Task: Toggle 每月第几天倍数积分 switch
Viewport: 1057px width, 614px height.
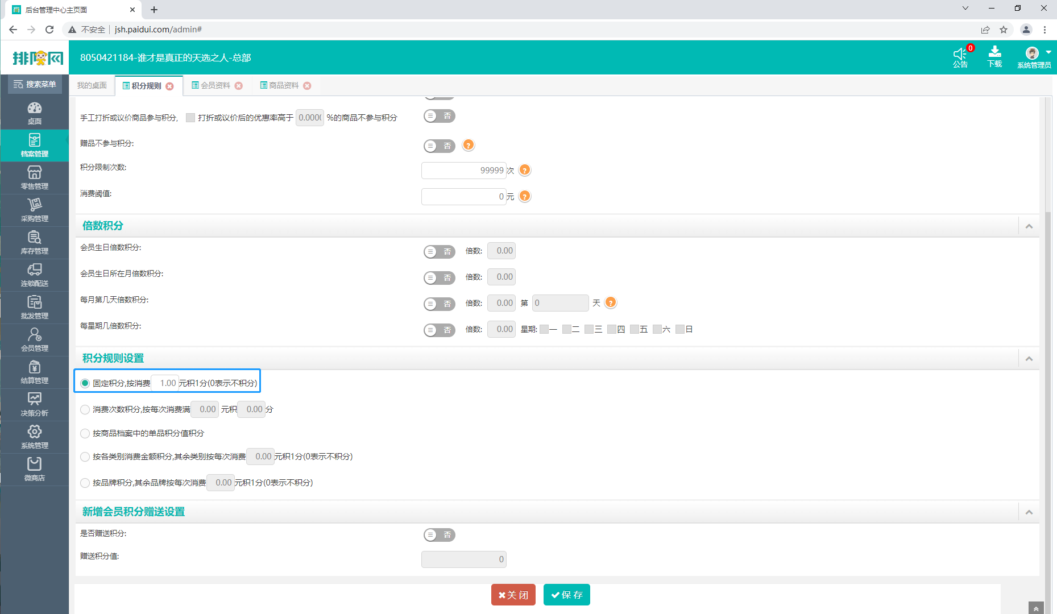Action: coord(440,304)
